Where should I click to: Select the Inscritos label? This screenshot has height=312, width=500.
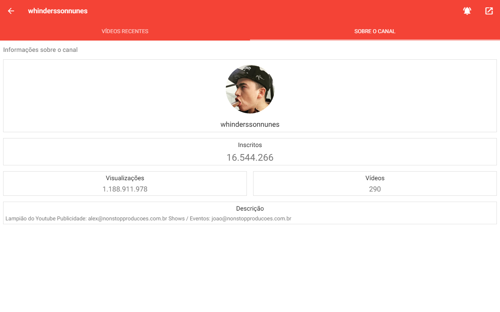tap(250, 145)
